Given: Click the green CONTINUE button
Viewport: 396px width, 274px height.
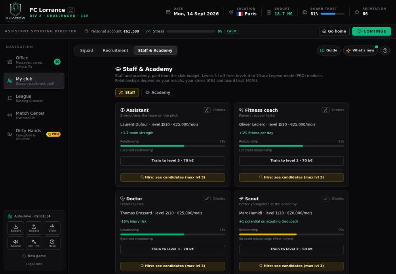Looking at the screenshot, I should pyautogui.click(x=371, y=31).
